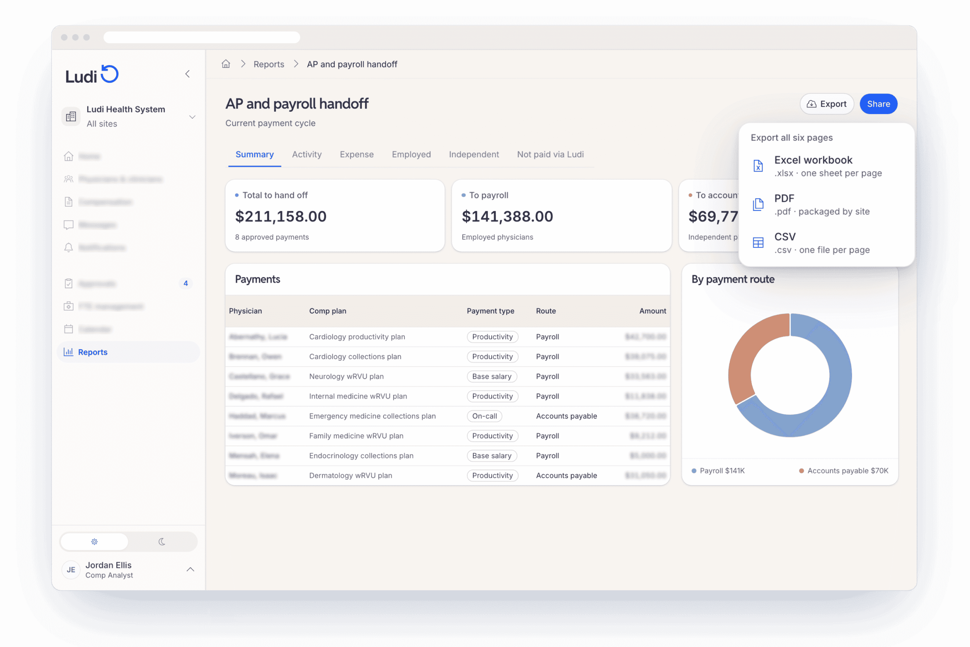
Task: Switch to the Activity tab
Action: (x=307, y=154)
